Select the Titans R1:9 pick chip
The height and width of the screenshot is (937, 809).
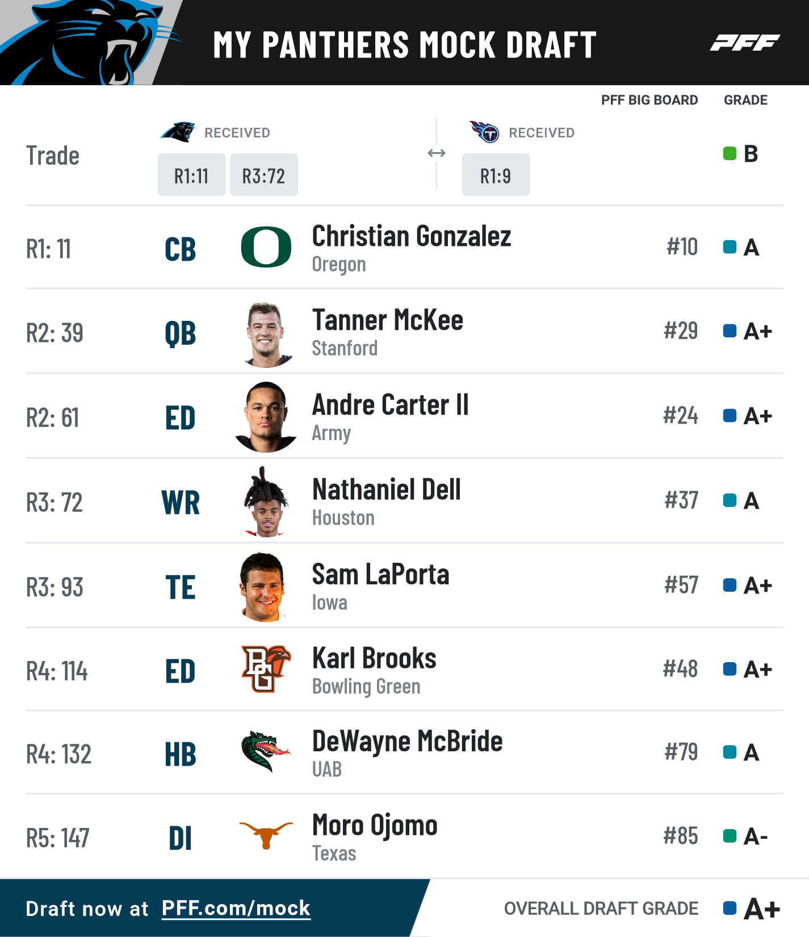[x=496, y=175]
